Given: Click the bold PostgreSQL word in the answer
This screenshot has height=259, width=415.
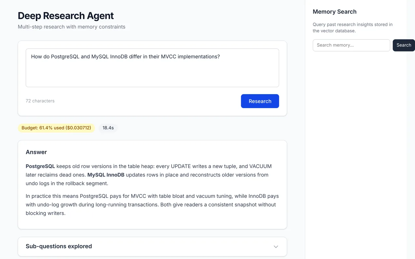Looking at the screenshot, I should point(41,166).
